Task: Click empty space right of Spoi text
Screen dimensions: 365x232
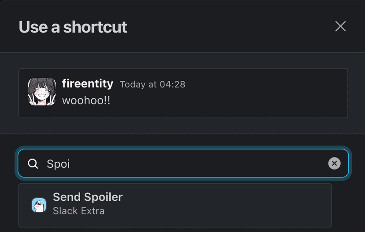Action: point(198,164)
